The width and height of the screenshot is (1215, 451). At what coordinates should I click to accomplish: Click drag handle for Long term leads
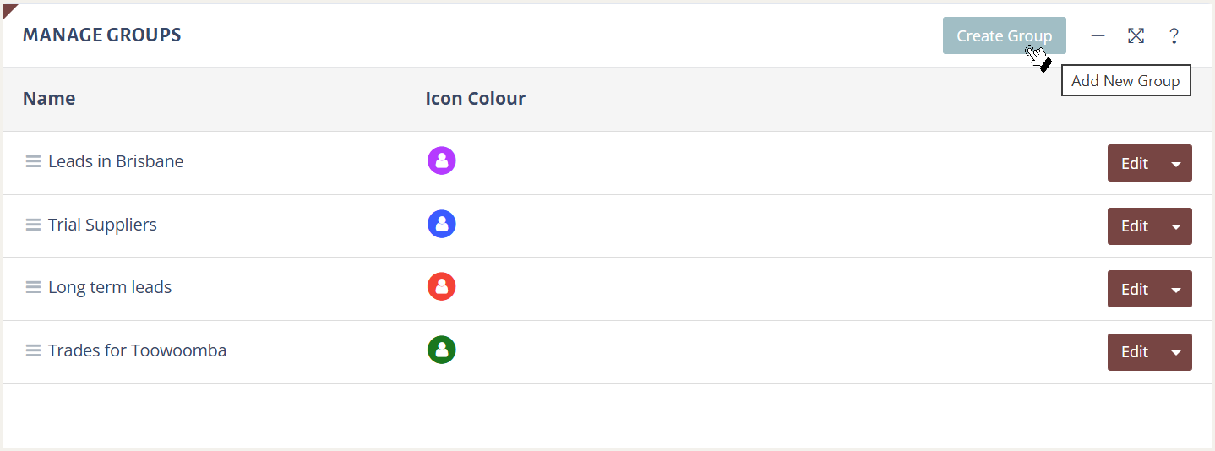point(33,288)
